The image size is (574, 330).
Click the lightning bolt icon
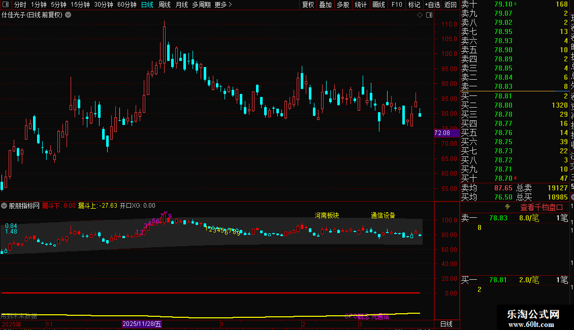point(507,207)
